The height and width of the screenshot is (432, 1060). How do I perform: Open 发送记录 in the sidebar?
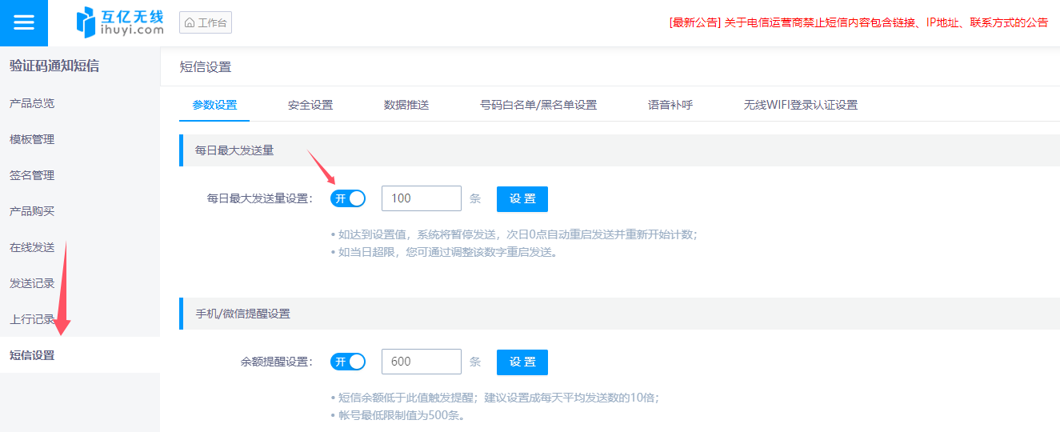coord(32,283)
